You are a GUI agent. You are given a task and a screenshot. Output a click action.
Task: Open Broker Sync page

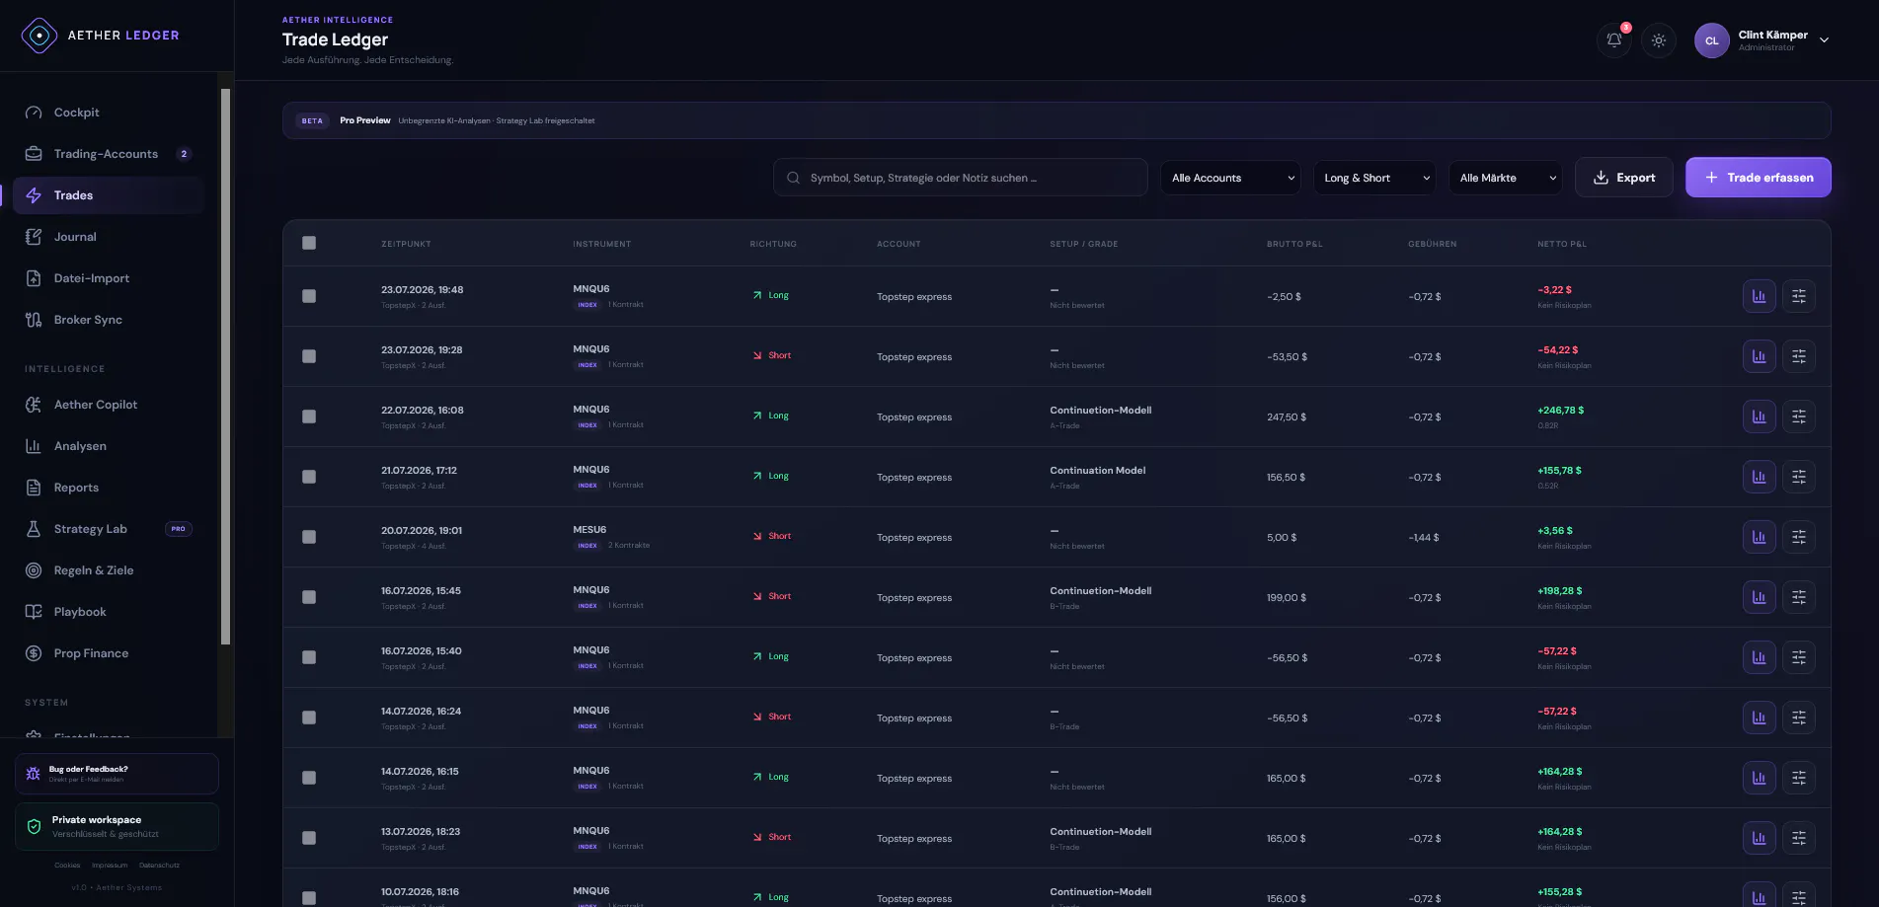point(109,320)
